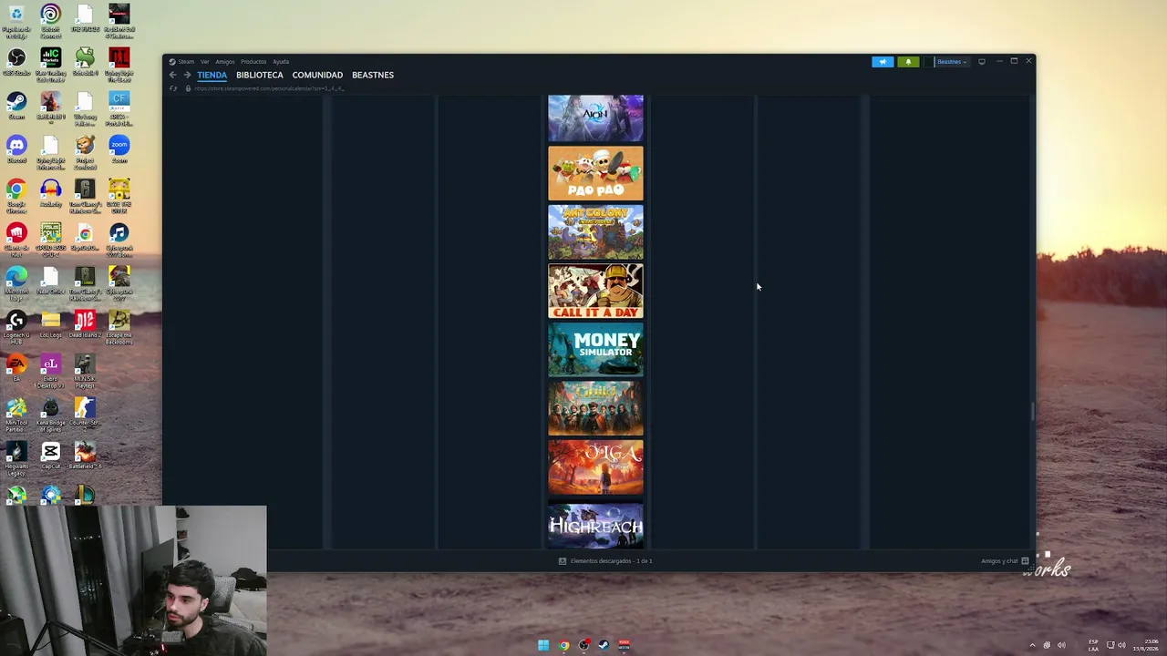Select the Steam desktop shortcut
Image resolution: width=1167 pixels, height=656 pixels.
pos(16,107)
